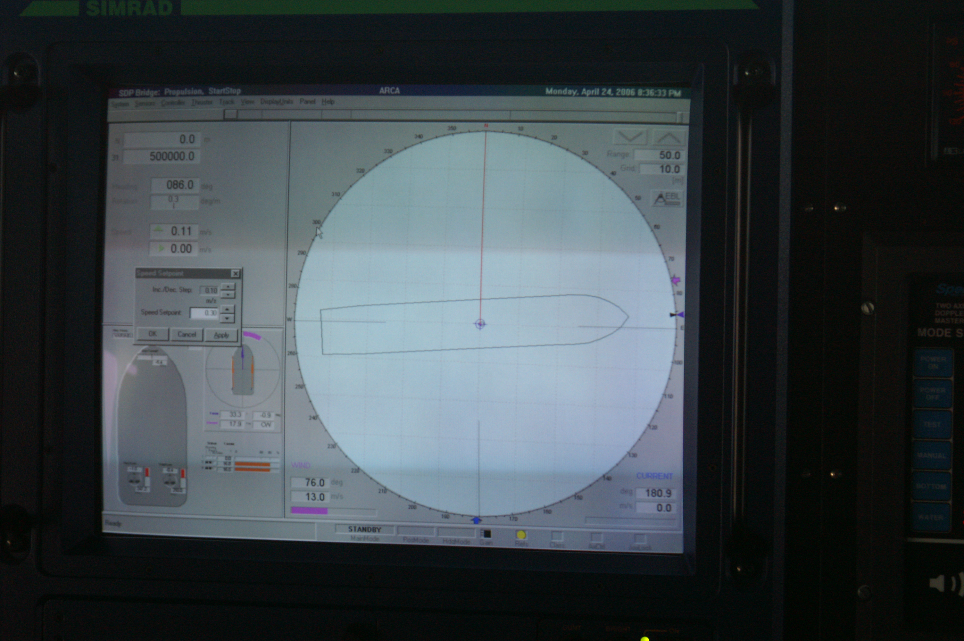Decrease the Speed Setpoint value
Image resolution: width=964 pixels, height=641 pixels.
click(227, 318)
